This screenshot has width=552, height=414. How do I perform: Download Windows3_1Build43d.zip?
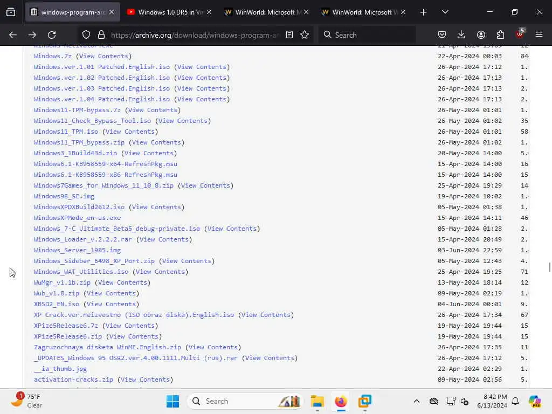[x=75, y=153]
